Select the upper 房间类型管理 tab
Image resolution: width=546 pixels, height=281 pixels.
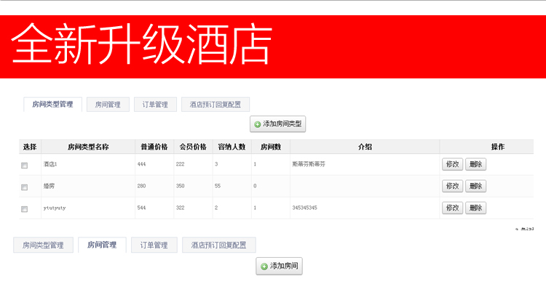[x=52, y=105]
